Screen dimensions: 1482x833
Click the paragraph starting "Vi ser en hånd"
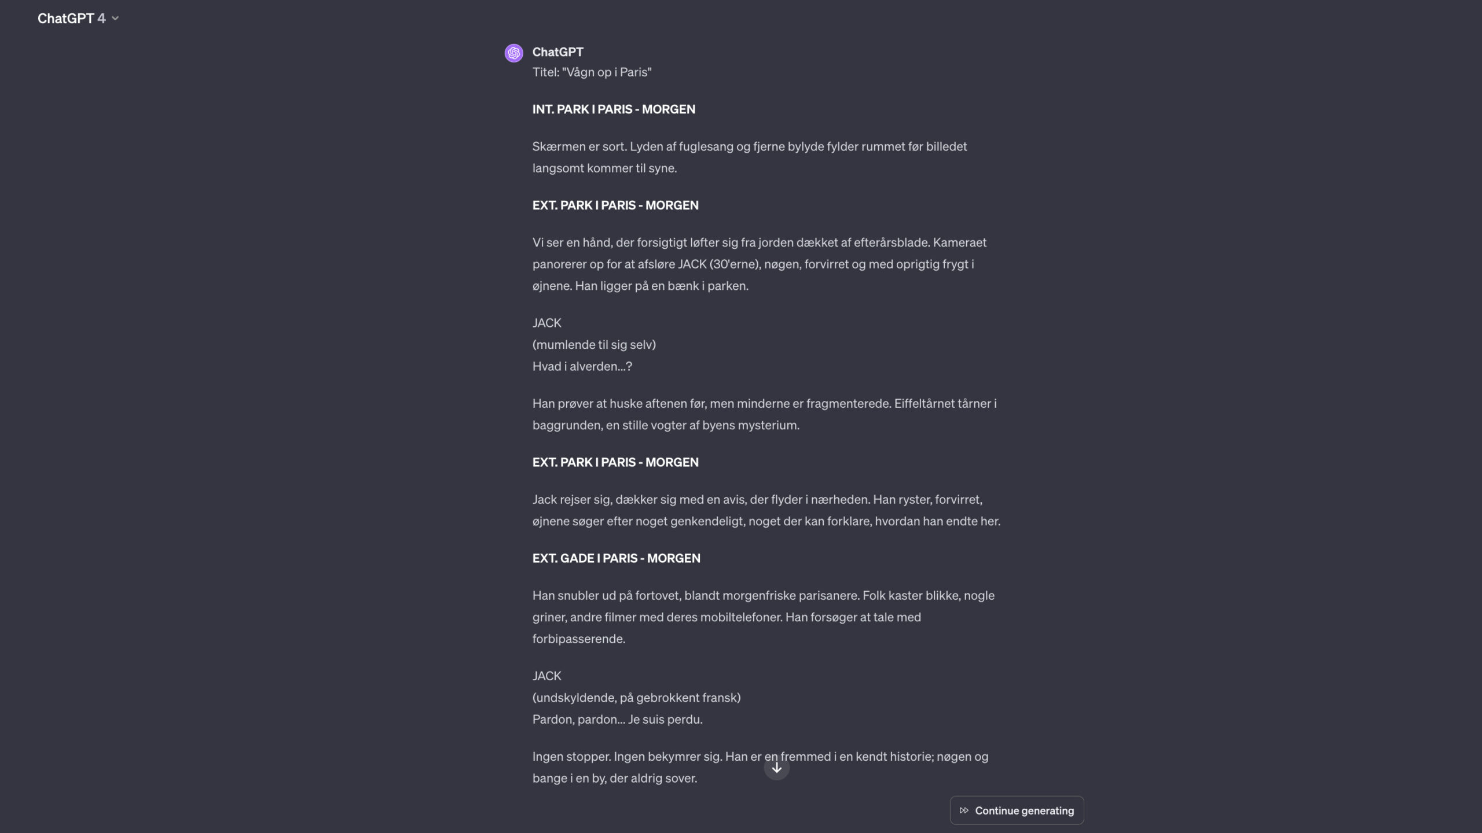pos(760,264)
